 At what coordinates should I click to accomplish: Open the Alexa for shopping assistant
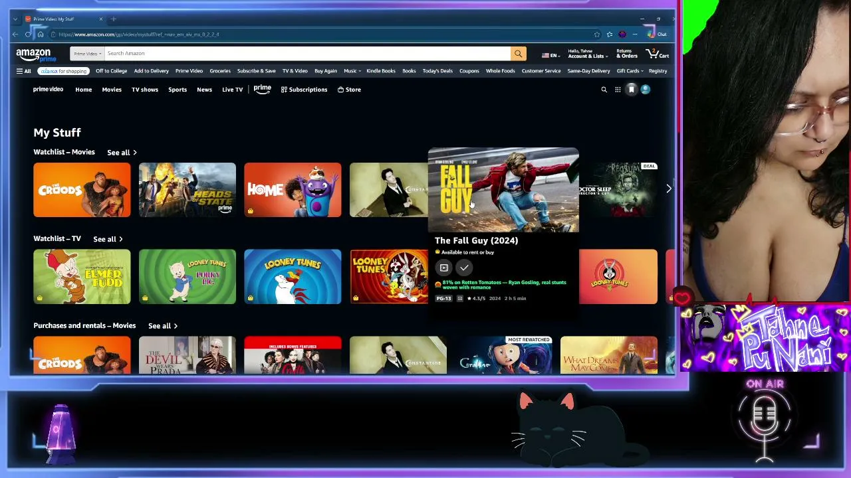pyautogui.click(x=63, y=71)
